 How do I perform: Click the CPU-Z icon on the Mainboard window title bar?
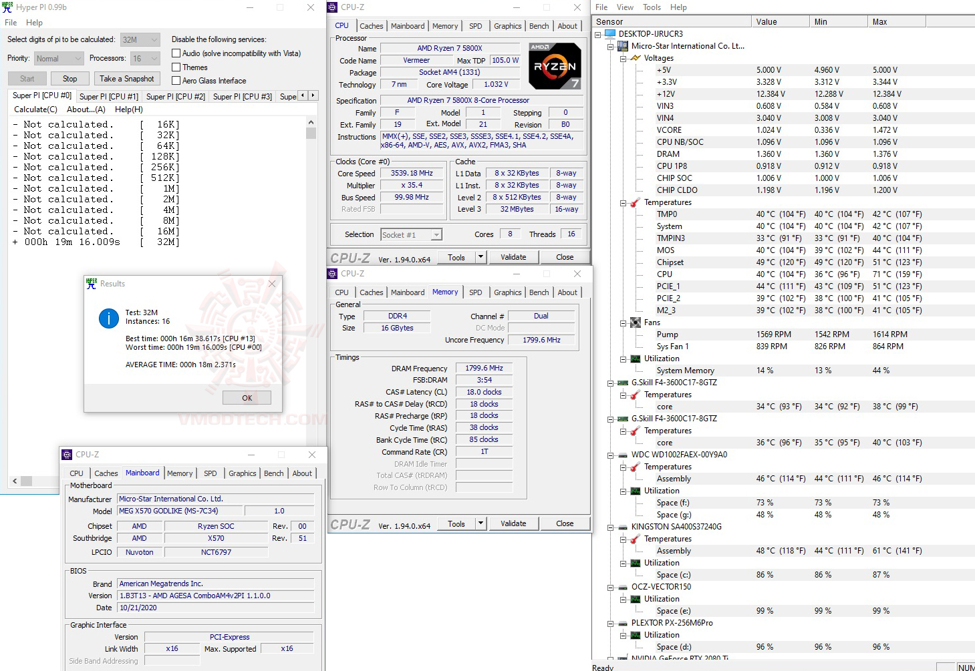[67, 455]
